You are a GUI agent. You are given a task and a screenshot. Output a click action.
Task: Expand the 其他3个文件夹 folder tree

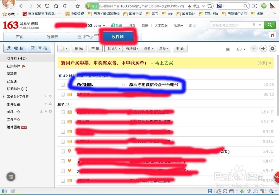click(x=4, y=97)
